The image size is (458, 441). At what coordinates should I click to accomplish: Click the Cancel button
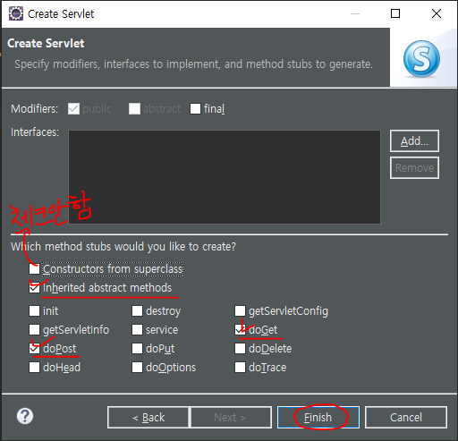tap(406, 418)
